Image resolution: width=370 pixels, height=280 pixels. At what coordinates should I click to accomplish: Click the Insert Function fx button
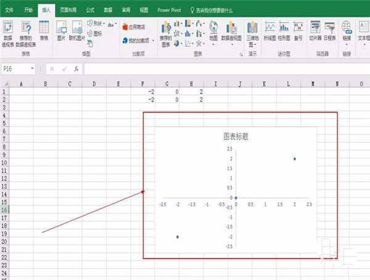[x=74, y=69]
